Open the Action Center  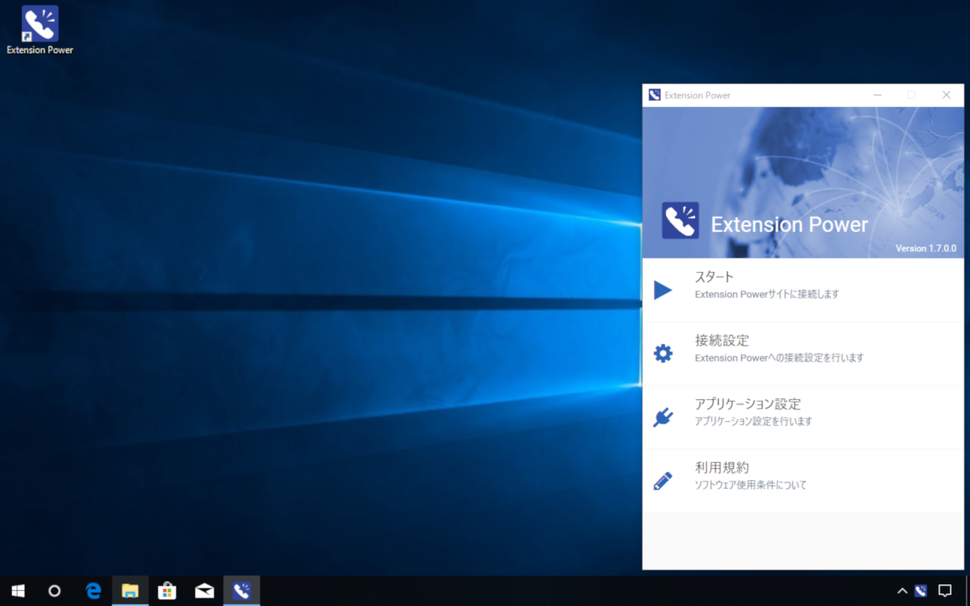(945, 591)
